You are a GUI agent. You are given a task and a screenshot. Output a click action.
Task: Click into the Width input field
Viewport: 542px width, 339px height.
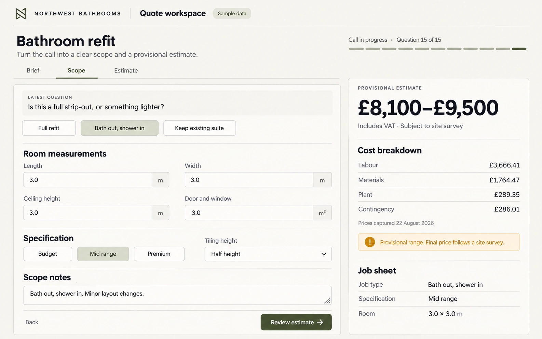(249, 180)
